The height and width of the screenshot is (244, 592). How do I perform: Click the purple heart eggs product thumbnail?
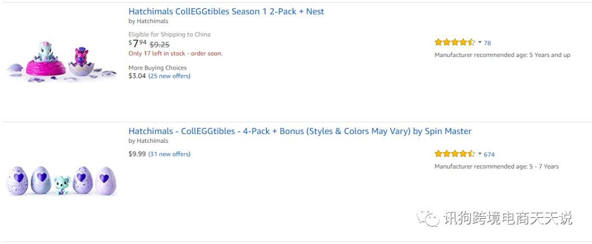(x=61, y=181)
